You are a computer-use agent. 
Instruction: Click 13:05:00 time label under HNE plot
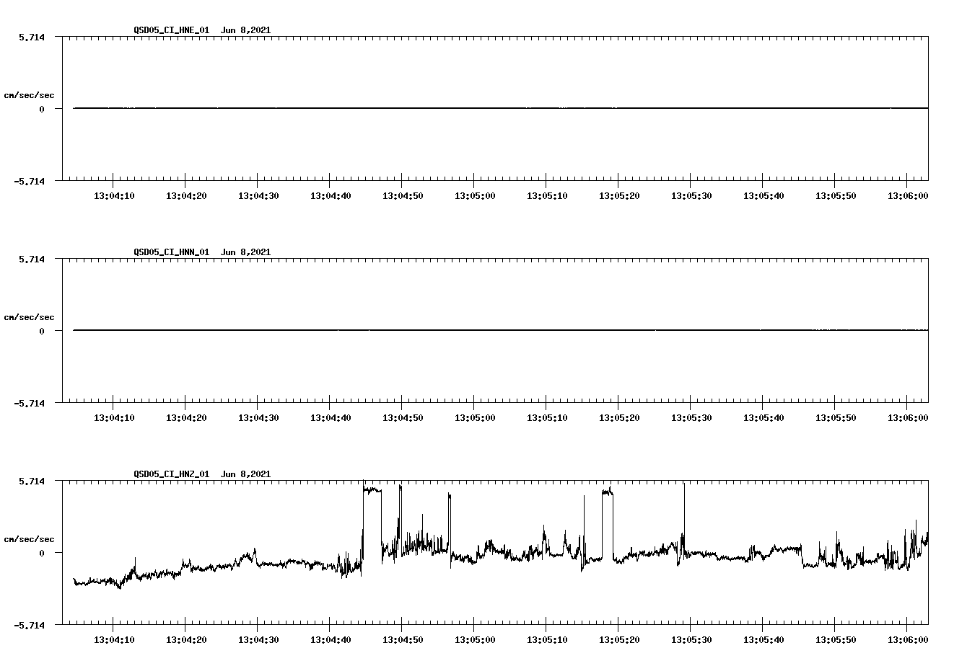click(475, 196)
